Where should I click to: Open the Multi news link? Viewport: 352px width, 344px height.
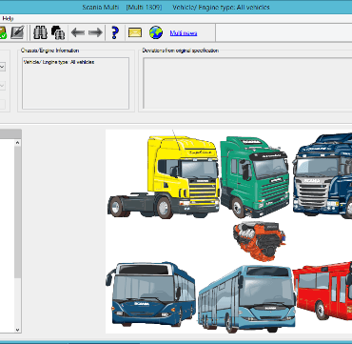click(x=184, y=33)
